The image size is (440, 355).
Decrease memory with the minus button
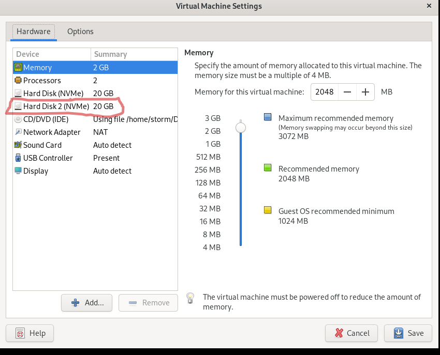(x=347, y=92)
